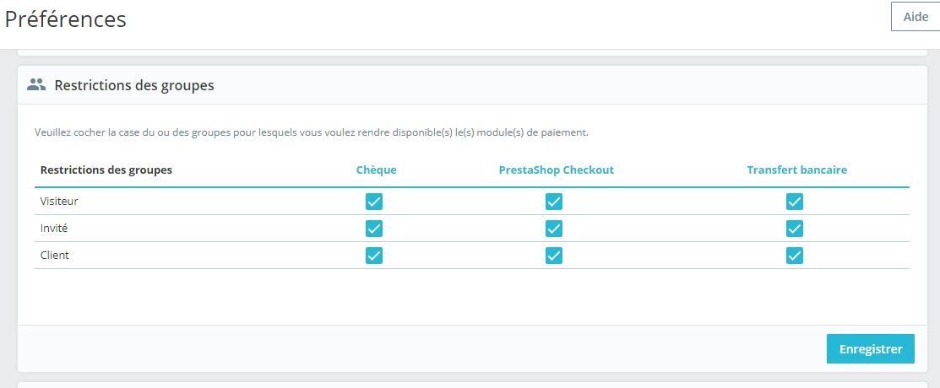Click the Chèque column header
This screenshot has width=940, height=388.
click(x=377, y=170)
